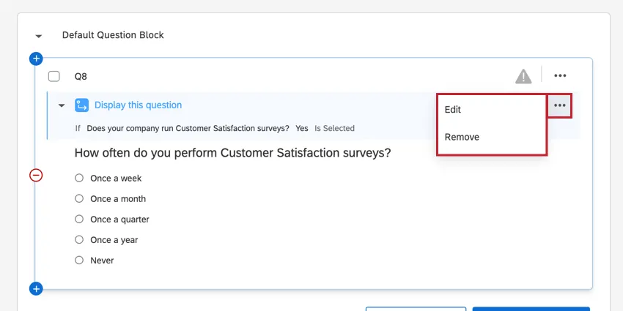
Task: Select the "Once a week" radio option
Action: [79, 178]
